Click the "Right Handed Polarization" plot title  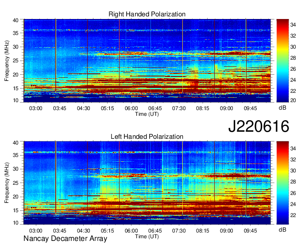click(147, 14)
